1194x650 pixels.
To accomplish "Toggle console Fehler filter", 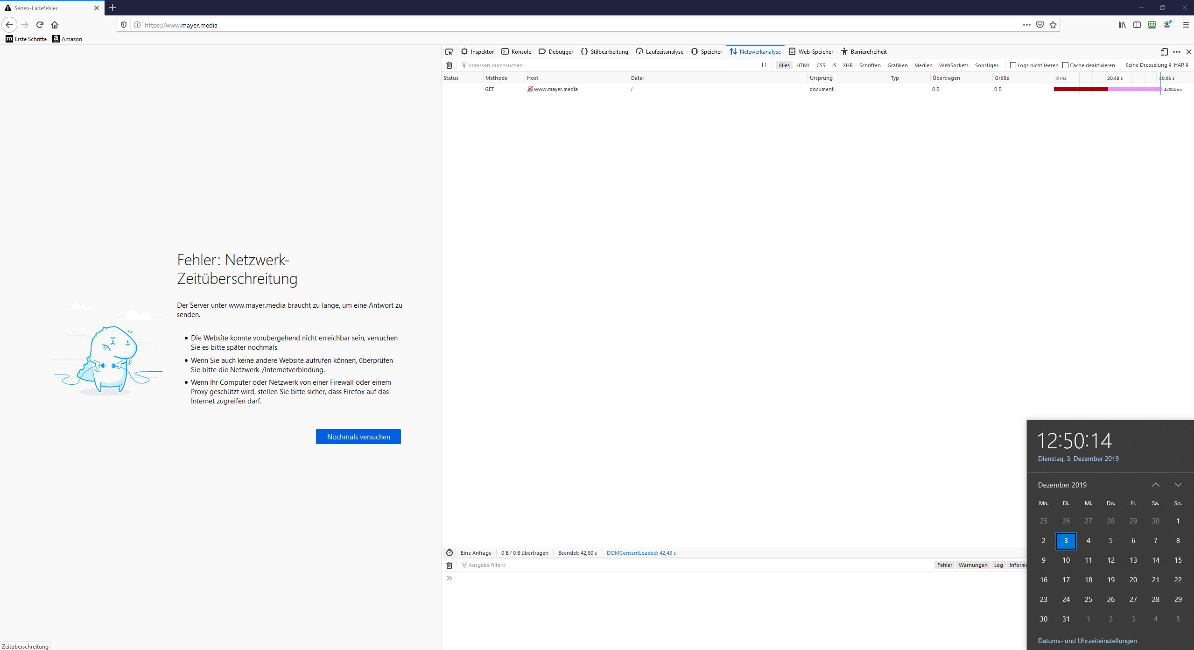I will (x=945, y=565).
